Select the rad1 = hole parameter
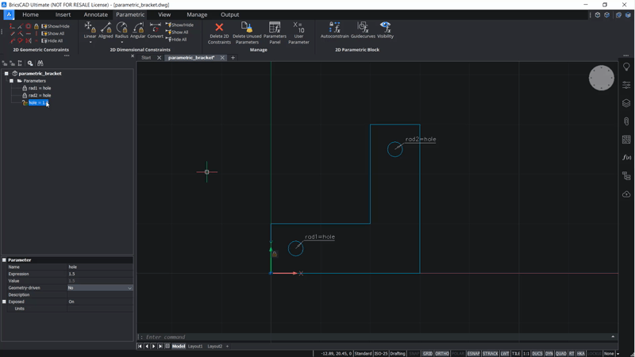 (39, 88)
